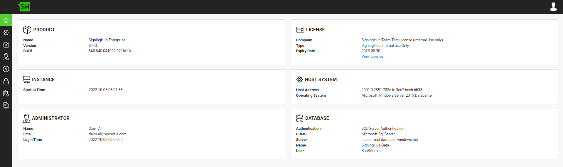The width and height of the screenshot is (563, 167).
Task: Click the Expiry Date label
Action: pos(305,51)
